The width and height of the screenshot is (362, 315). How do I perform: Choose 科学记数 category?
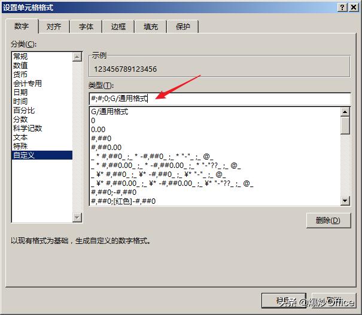(x=42, y=129)
